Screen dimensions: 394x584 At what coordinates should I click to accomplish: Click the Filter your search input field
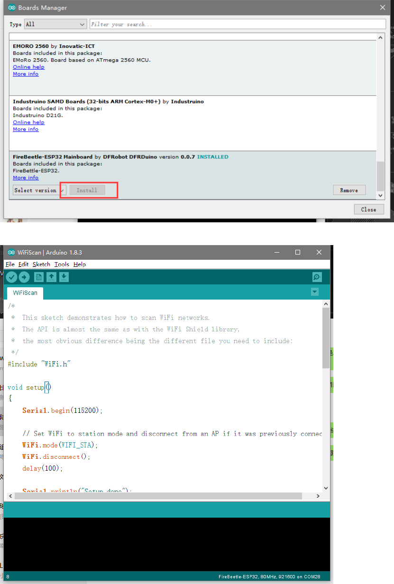tap(238, 24)
